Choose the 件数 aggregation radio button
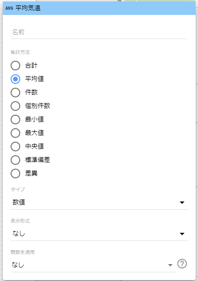 [15, 93]
